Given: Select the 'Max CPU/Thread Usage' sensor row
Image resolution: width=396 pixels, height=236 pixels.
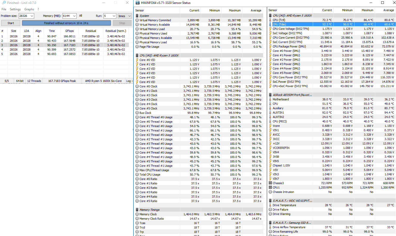Looking at the screenshot, I should point(199,170).
